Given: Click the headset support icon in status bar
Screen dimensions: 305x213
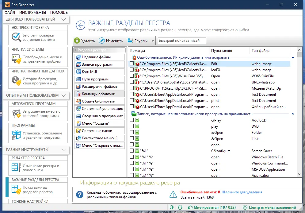Looking at the screenshot, I should pyautogui.click(x=180, y=207).
